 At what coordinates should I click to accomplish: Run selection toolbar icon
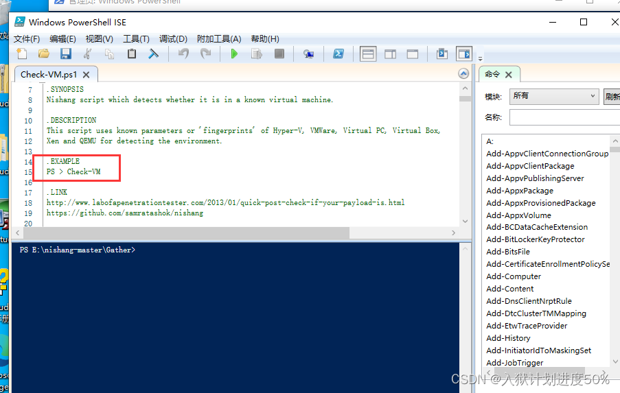(x=257, y=53)
